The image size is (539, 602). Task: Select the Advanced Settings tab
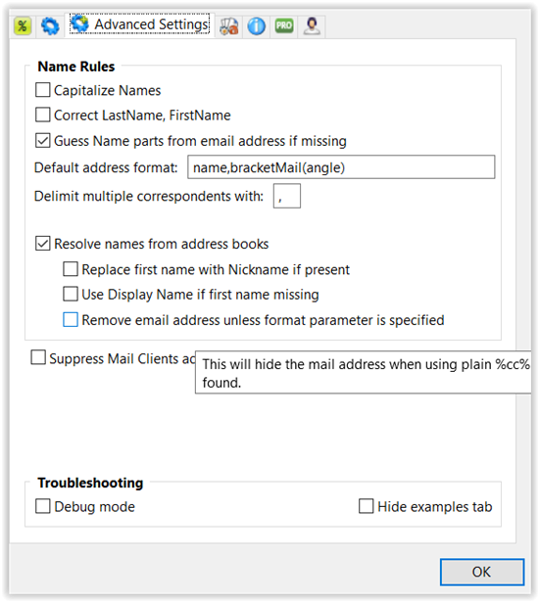[x=139, y=24]
